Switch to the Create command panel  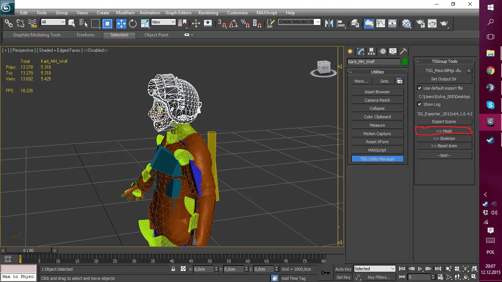[350, 51]
